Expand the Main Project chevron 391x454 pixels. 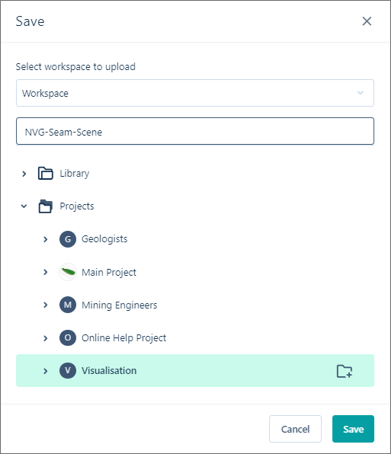[46, 272]
